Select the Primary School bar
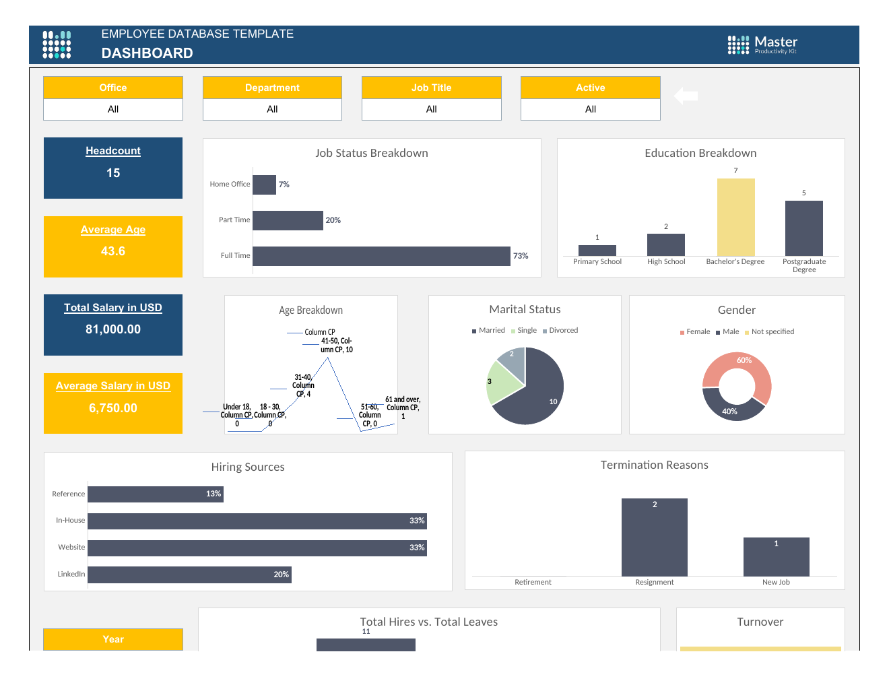 597,251
